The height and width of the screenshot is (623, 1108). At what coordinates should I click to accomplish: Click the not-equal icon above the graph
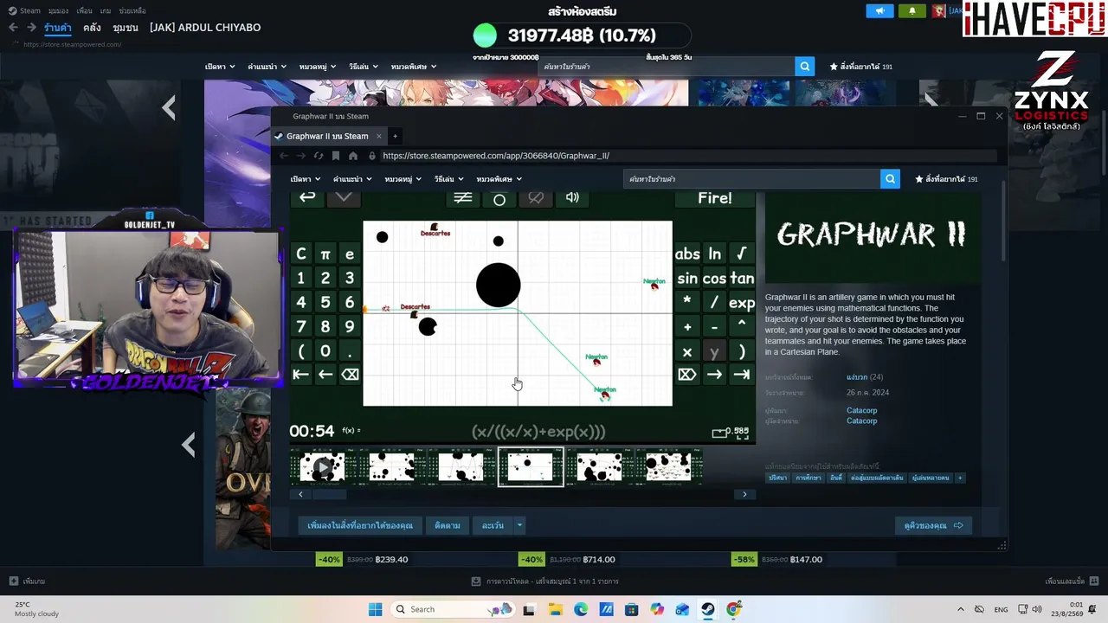point(463,198)
